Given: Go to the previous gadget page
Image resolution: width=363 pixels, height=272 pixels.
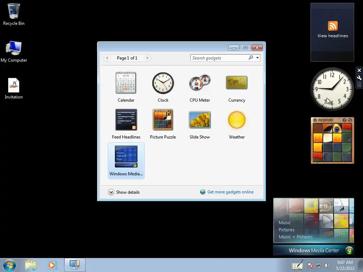Looking at the screenshot, I should 107,58.
